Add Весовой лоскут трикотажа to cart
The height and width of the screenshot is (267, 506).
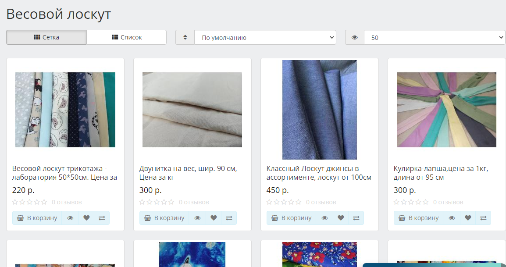click(x=37, y=218)
